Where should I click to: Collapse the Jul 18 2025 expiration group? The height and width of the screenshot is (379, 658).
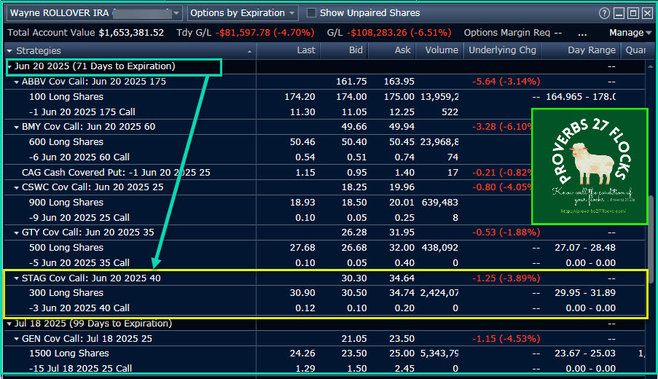[x=9, y=323]
